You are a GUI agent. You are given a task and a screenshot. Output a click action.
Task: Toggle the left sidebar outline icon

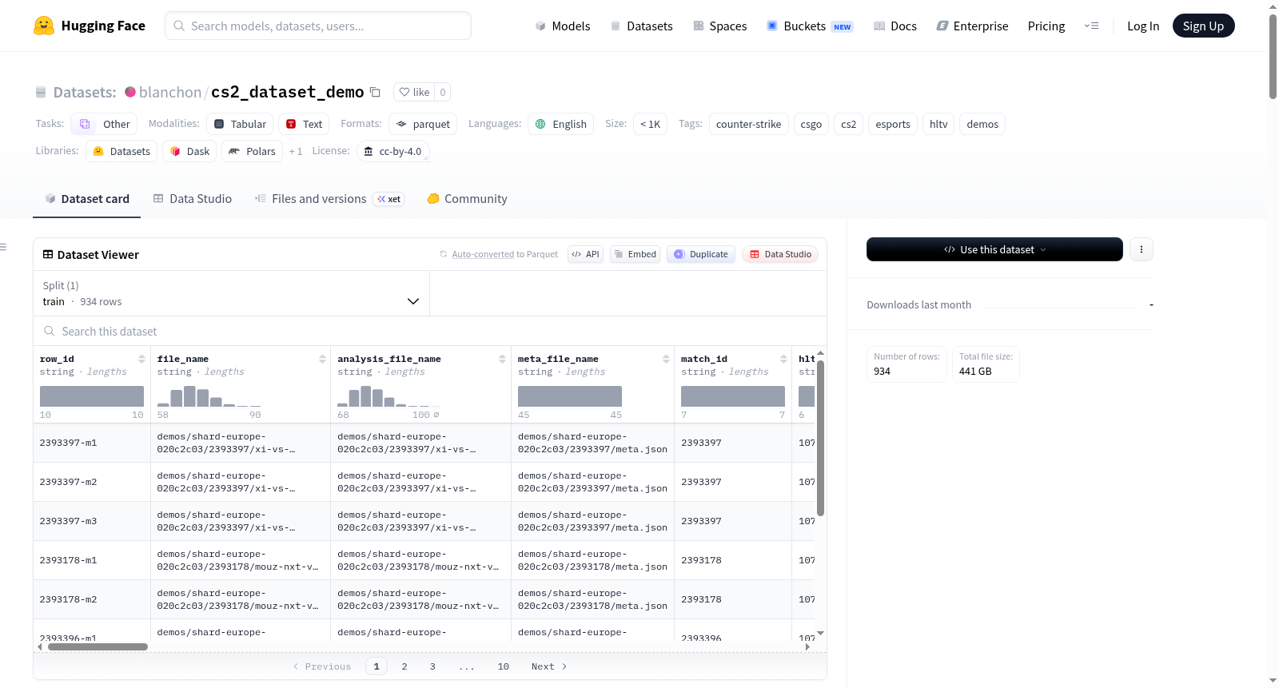tap(3, 247)
